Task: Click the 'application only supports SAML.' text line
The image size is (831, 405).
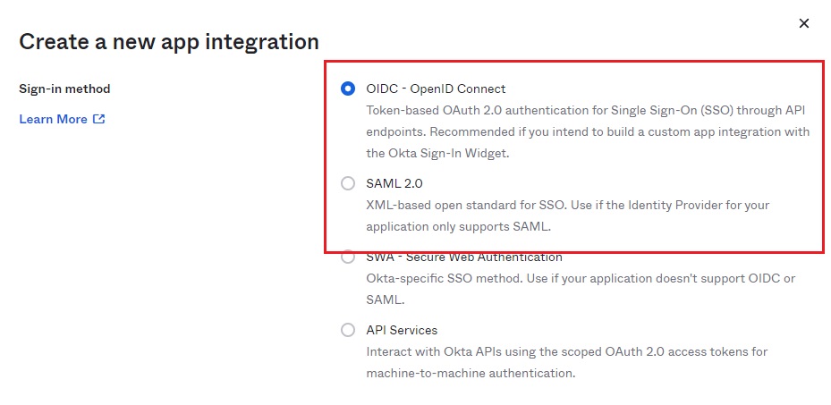Action: 458,226
